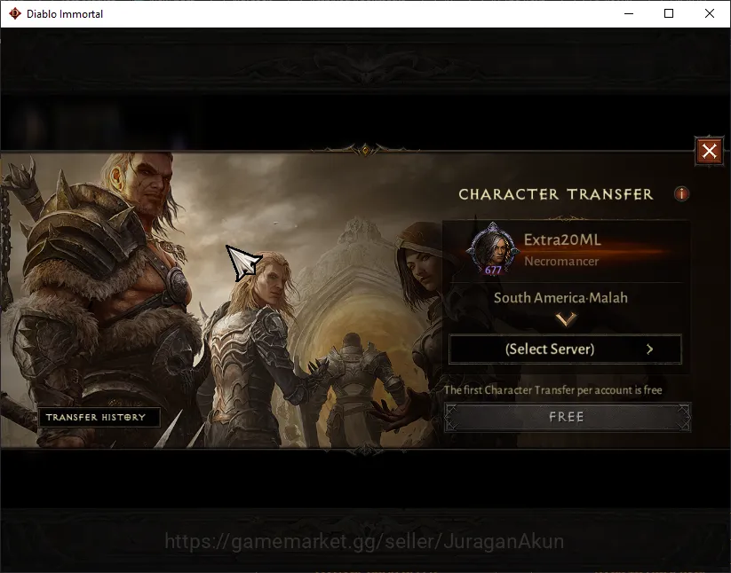Close the Character Transfer dialog
The height and width of the screenshot is (573, 731).
[709, 152]
